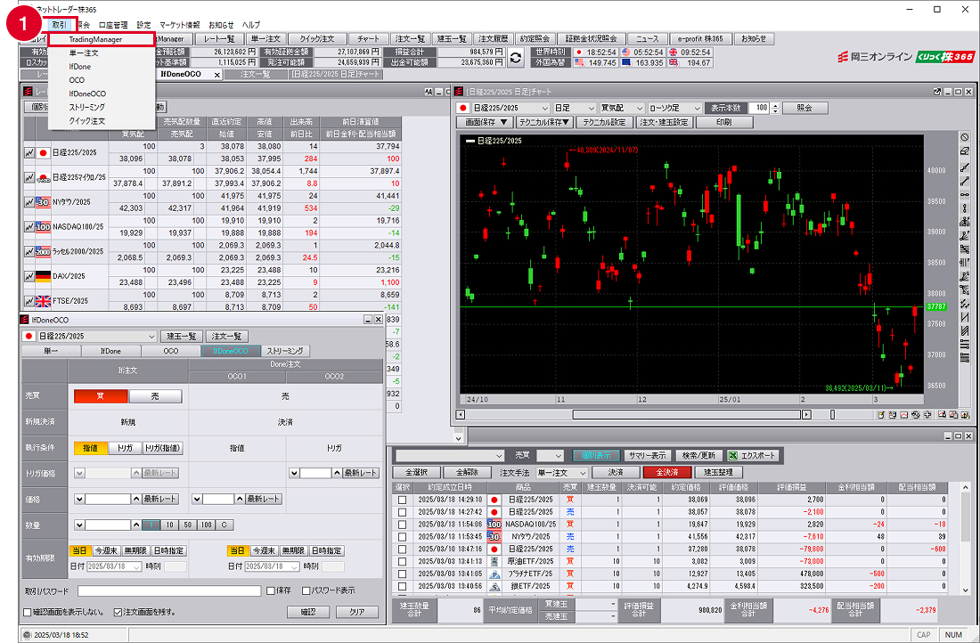Click the chart icon in the FTSE/2025 row
This screenshot has height=643, width=980.
coord(29,300)
